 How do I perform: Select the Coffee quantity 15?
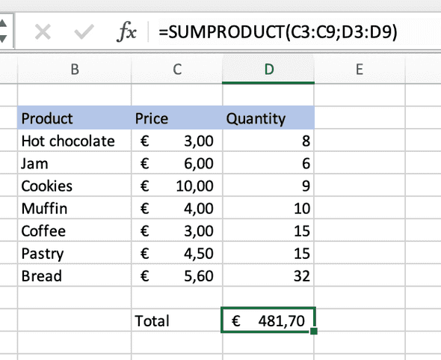pyautogui.click(x=268, y=231)
